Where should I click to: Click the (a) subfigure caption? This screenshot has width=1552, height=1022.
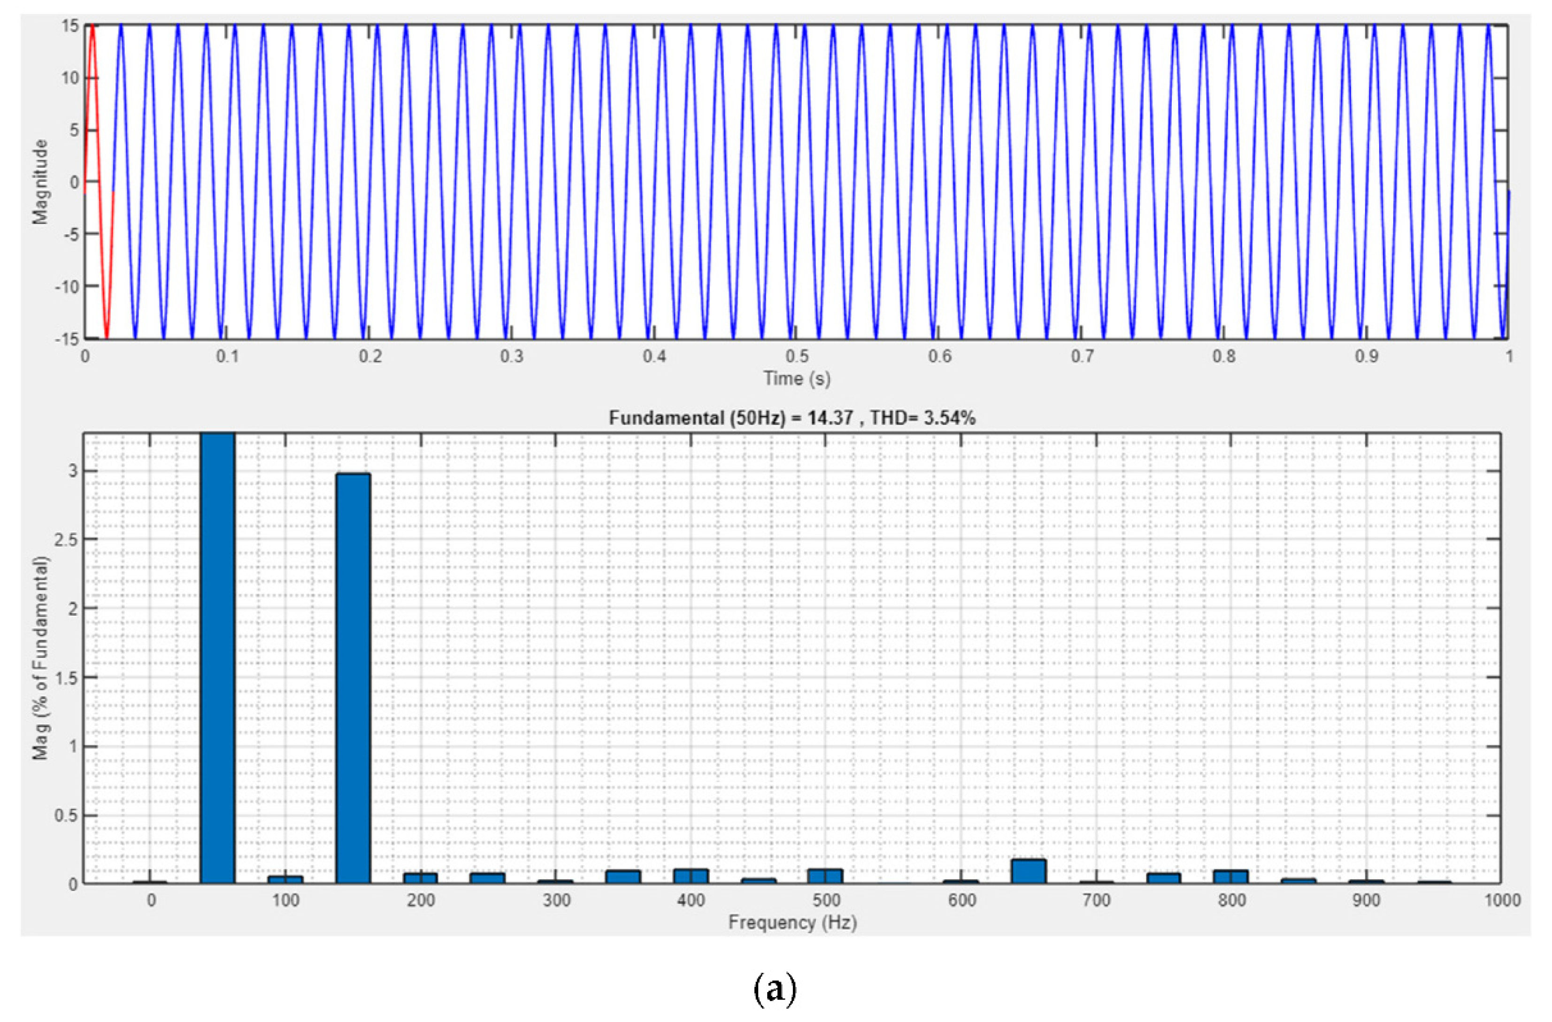(776, 990)
